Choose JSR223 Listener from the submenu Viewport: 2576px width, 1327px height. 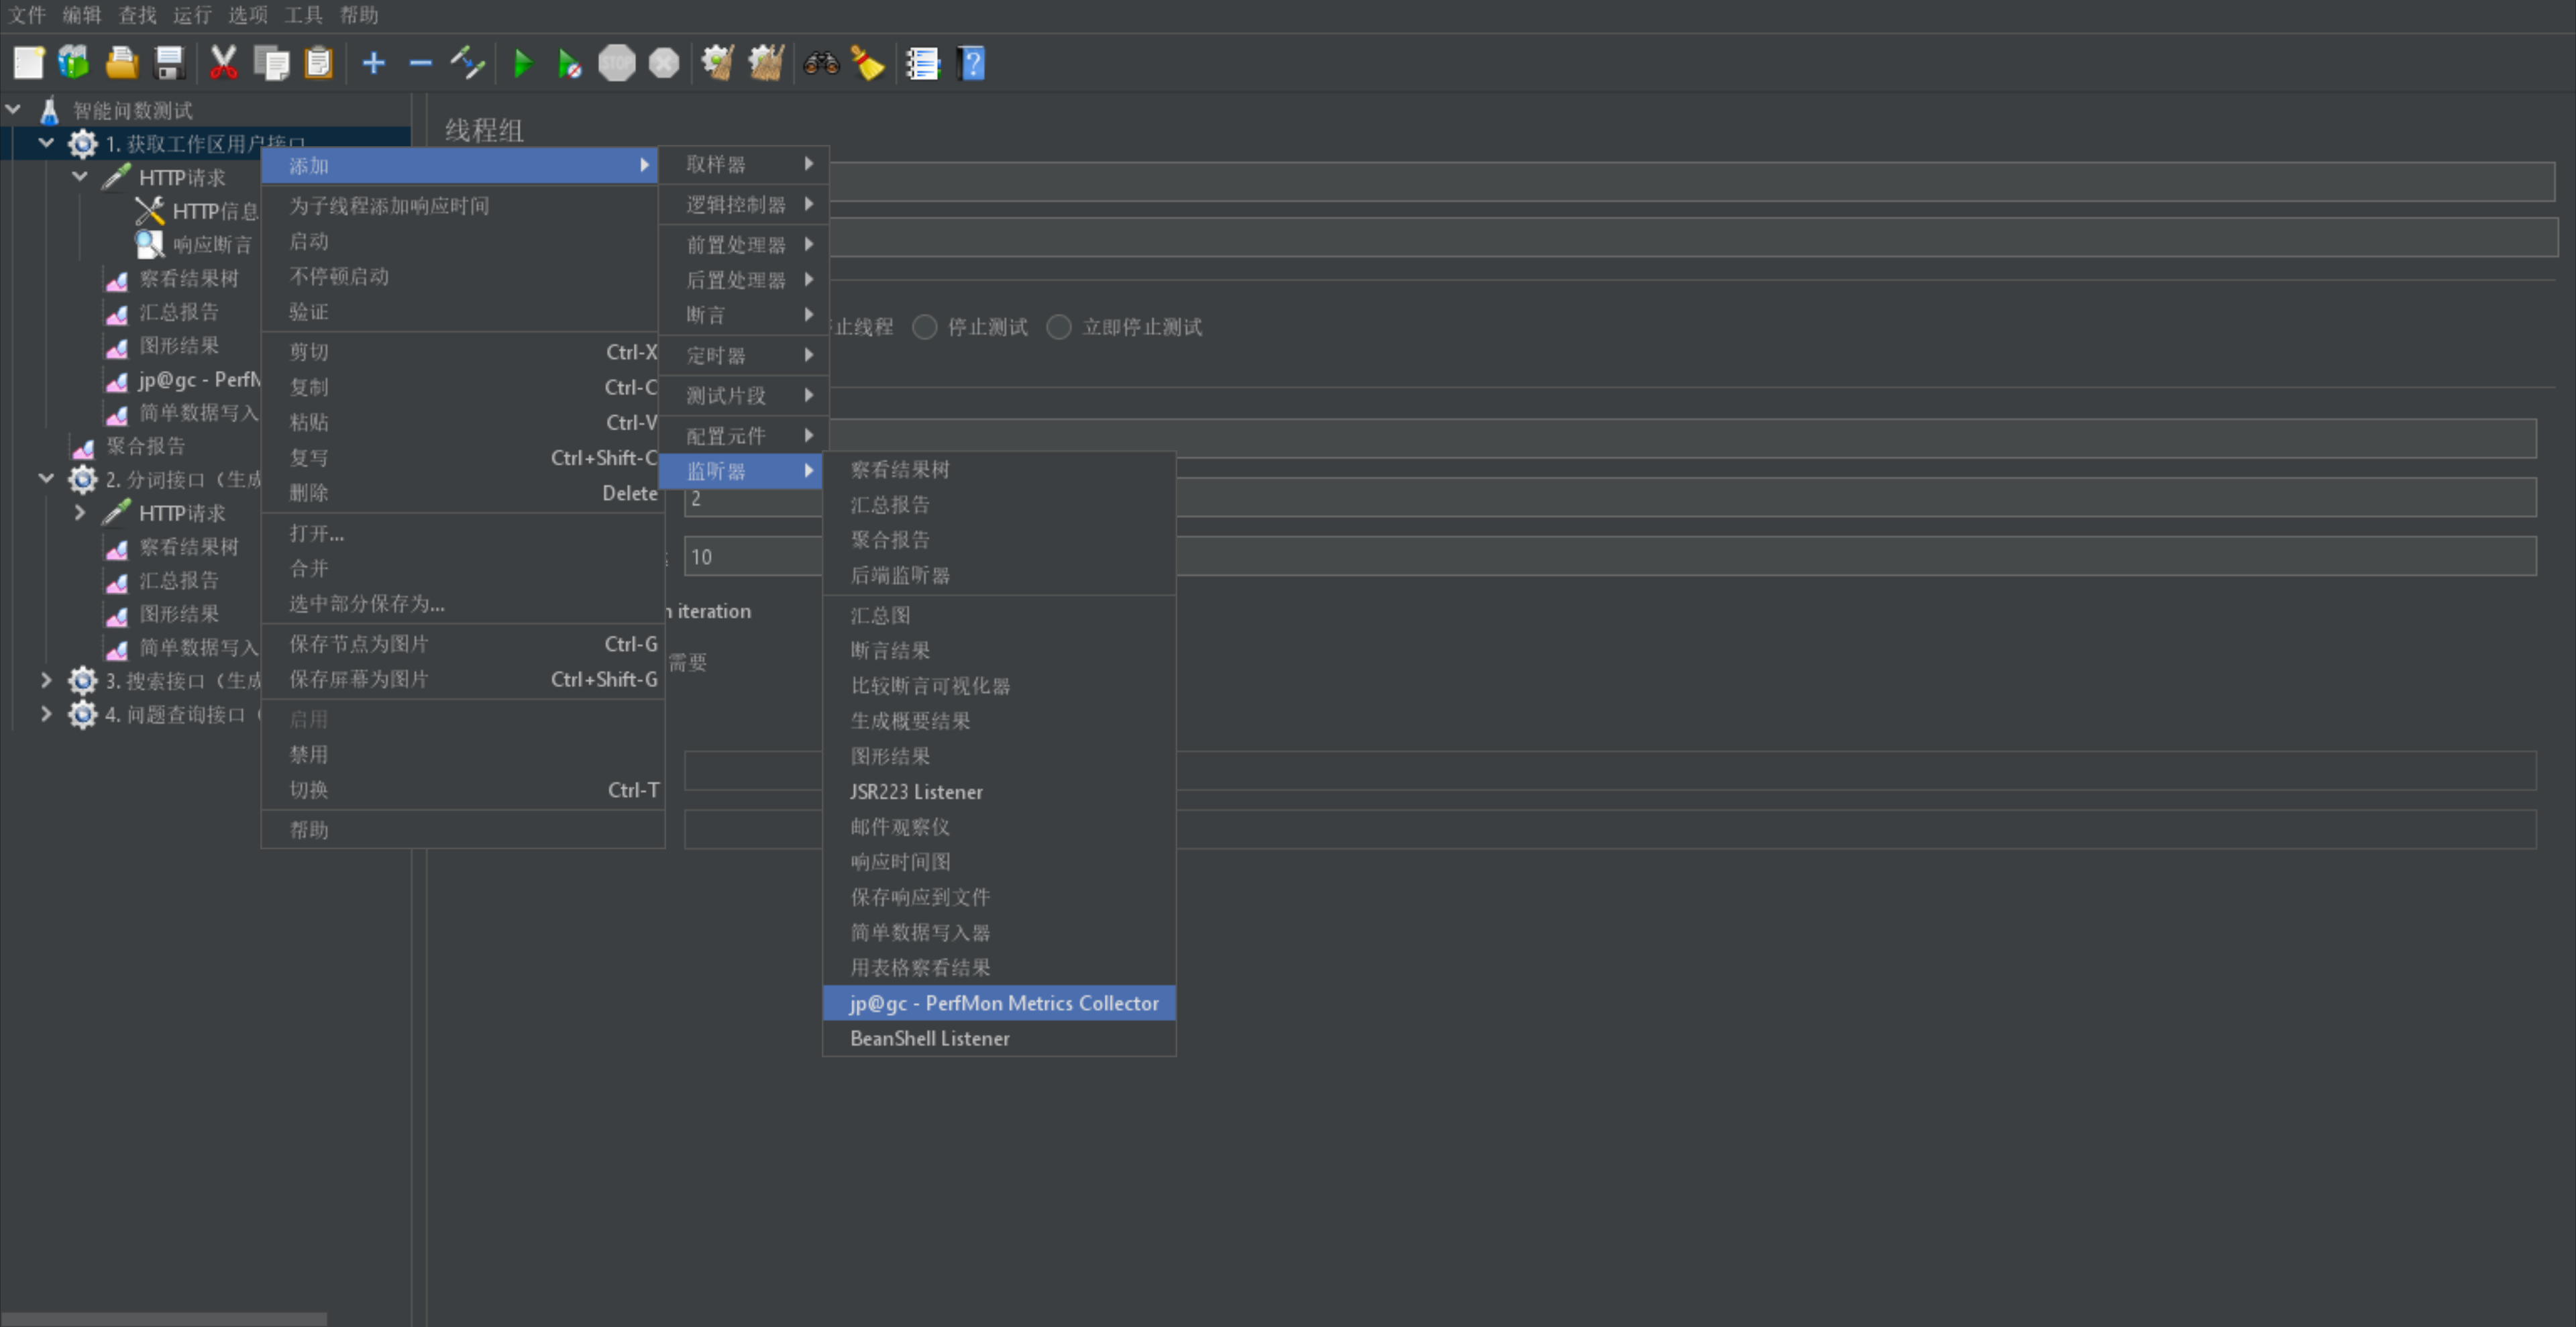(999, 792)
